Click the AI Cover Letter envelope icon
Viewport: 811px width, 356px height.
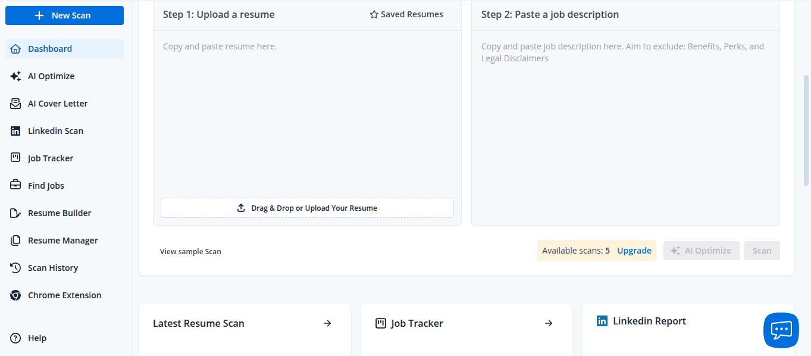15,104
